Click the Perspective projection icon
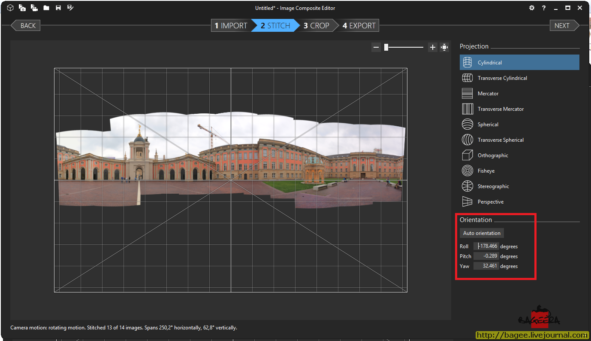The image size is (591, 341). [x=467, y=201]
